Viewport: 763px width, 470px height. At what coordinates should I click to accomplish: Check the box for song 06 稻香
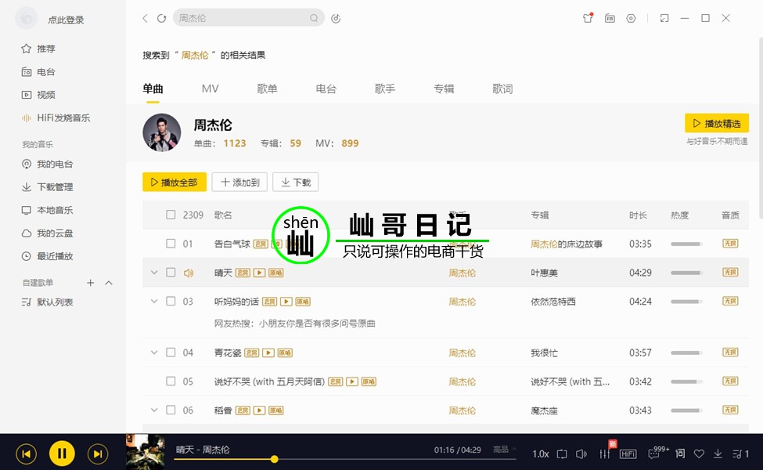click(171, 410)
